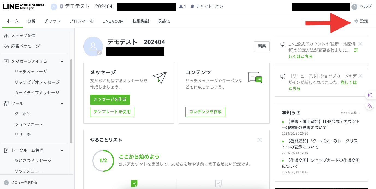Open the 収益化 tab
This screenshot has height=189, width=376.
164,21
